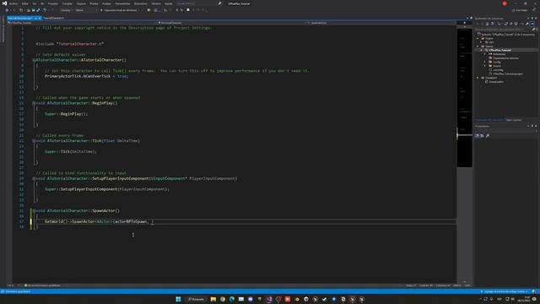Open Microsoft Edge from the taskbar
Image resolution: width=540 pixels, height=304 pixels.
(232, 299)
